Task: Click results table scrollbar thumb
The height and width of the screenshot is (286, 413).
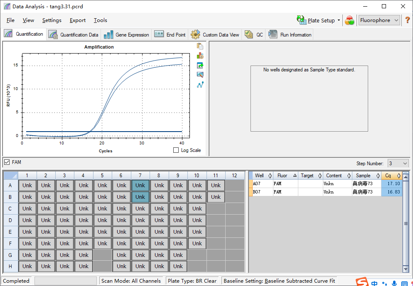Action: pyautogui.click(x=406, y=223)
